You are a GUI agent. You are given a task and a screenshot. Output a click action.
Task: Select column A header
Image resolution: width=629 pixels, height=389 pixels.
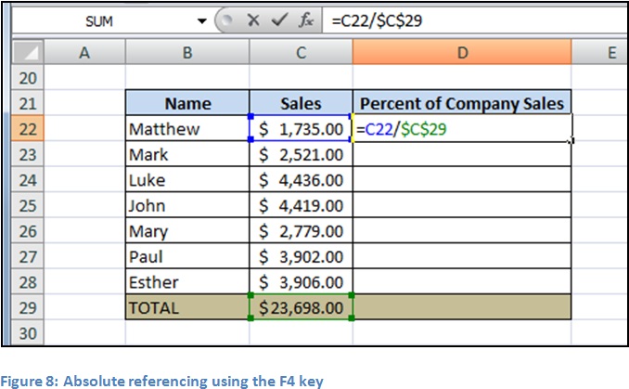85,54
